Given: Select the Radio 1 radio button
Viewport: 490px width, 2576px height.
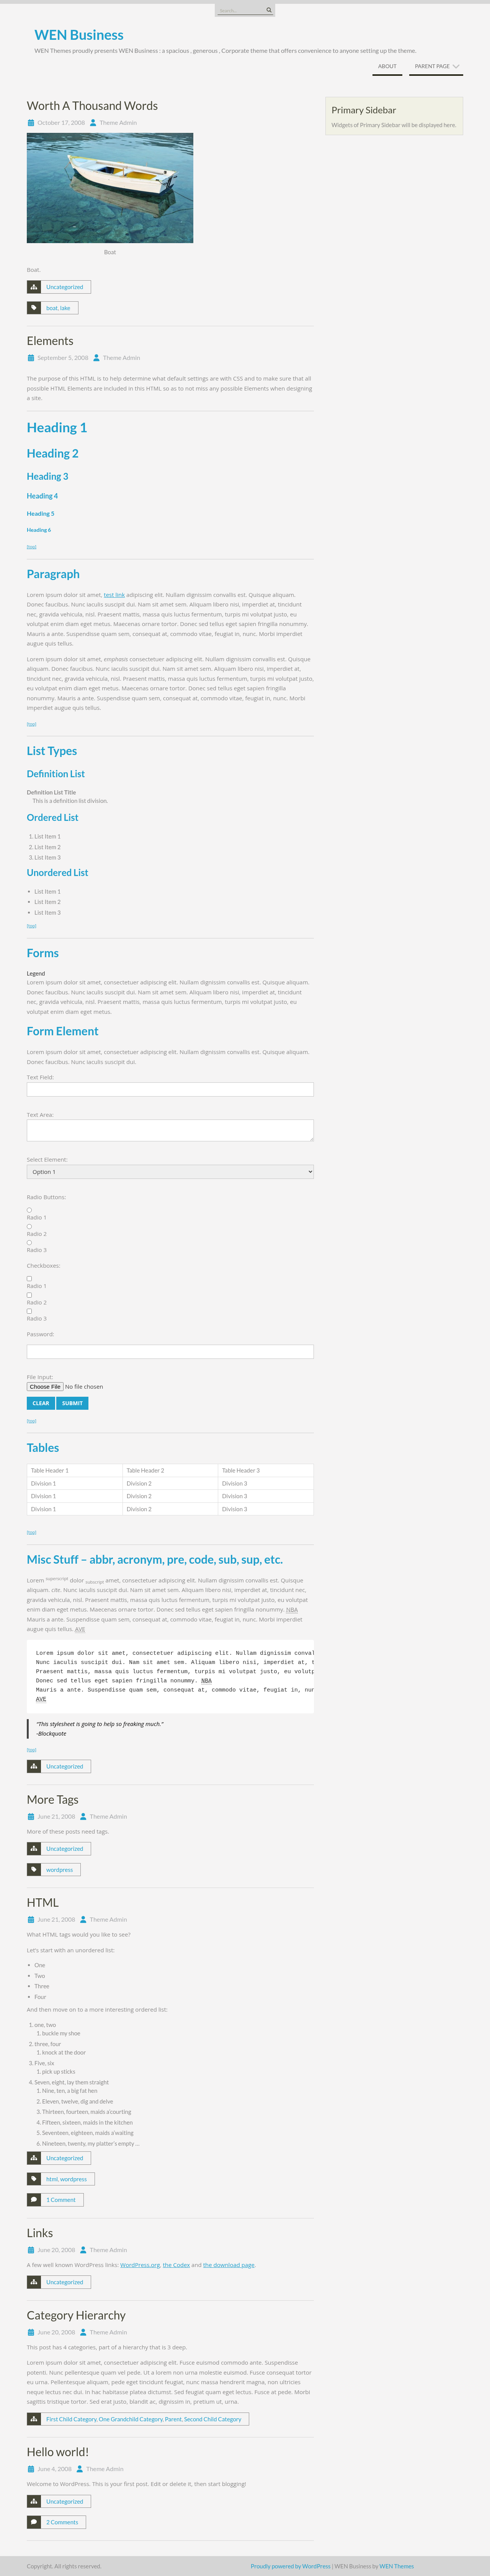Looking at the screenshot, I should (29, 1210).
